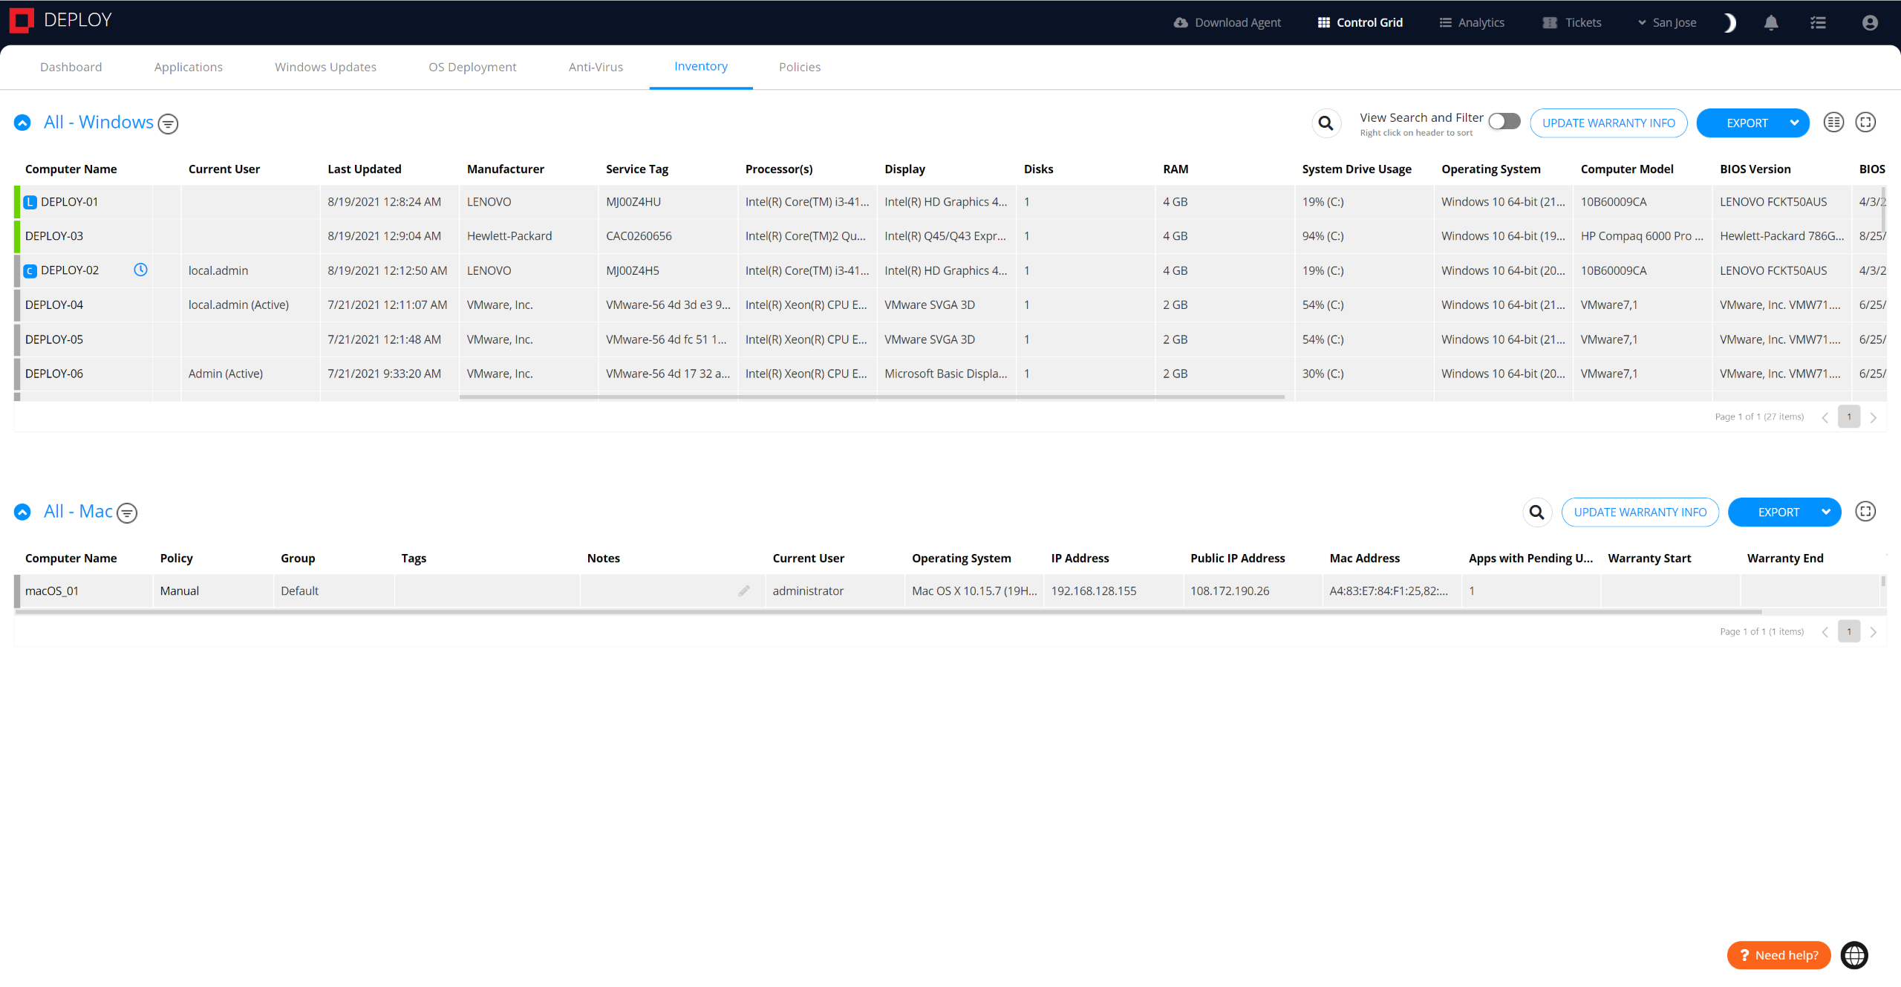Click the filter icon next to All - Mac
1901x987 pixels.
pos(128,513)
